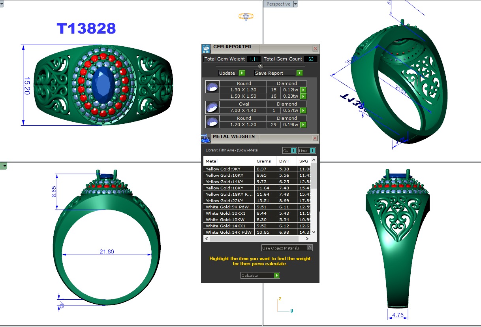The width and height of the screenshot is (481, 327).
Task: Click the green arrow beside 0.57tw
Action: click(303, 111)
